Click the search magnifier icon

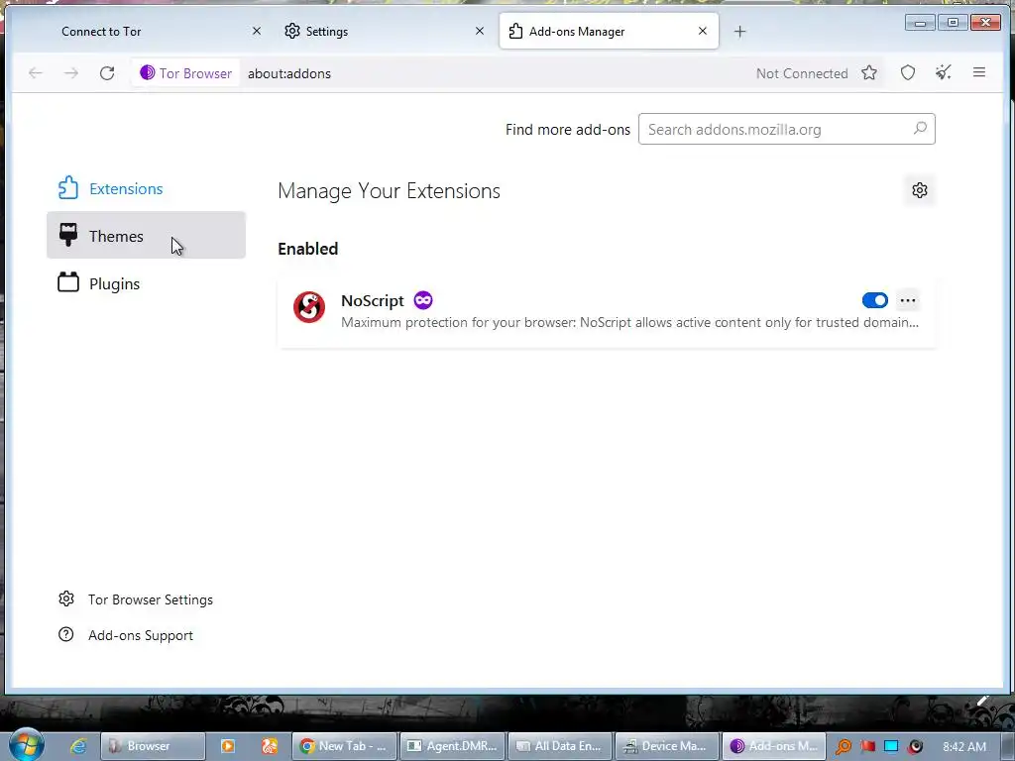pyautogui.click(x=920, y=128)
